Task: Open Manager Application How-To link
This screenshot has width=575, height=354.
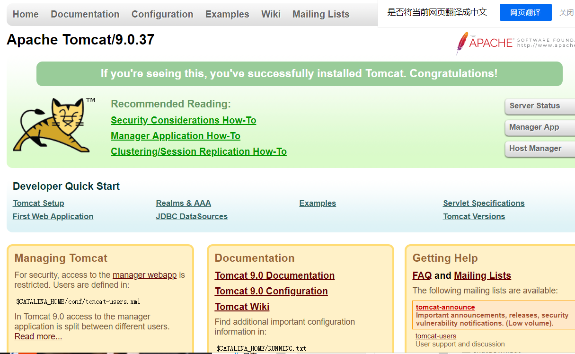Action: click(x=176, y=136)
